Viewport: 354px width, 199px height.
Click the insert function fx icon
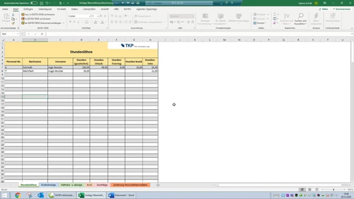42,34
